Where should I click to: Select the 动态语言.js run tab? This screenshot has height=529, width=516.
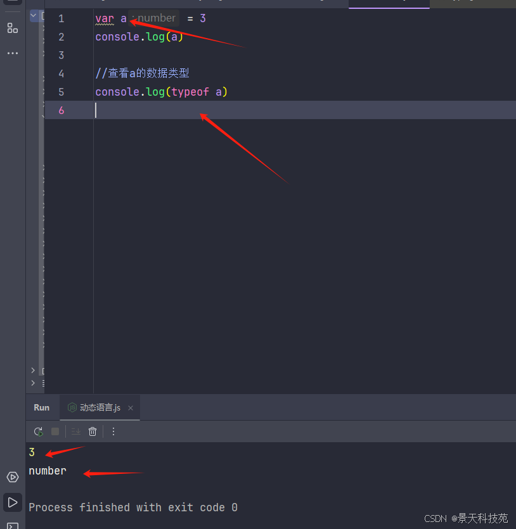point(100,407)
